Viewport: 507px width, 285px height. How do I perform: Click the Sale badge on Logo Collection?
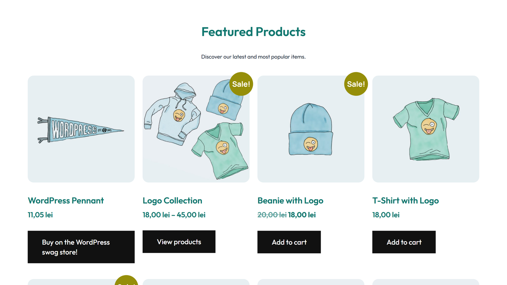coord(241,84)
